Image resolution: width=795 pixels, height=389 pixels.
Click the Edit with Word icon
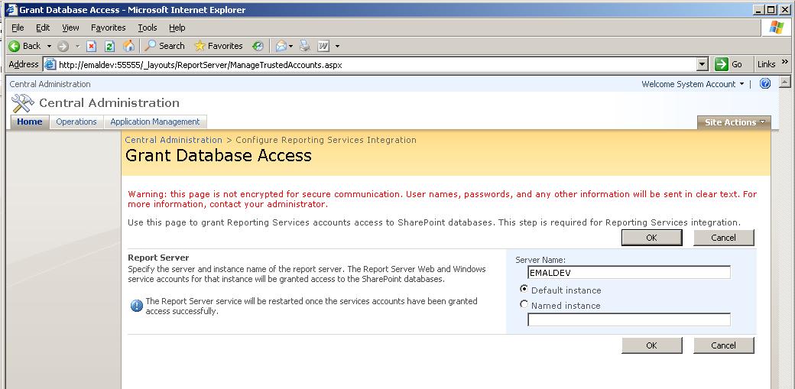point(323,46)
